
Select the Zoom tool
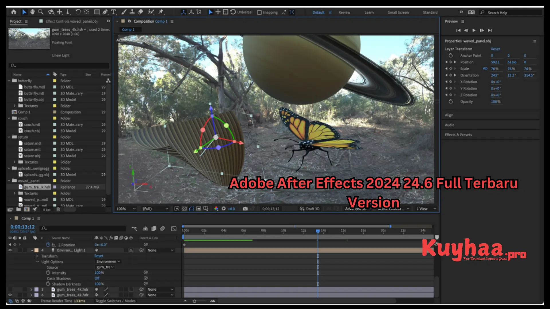pyautogui.click(x=41, y=12)
